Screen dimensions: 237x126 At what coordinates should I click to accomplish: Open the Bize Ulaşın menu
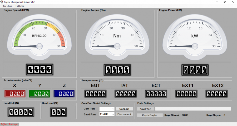coord(7,6)
